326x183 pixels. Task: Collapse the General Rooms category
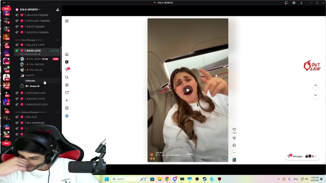[31, 112]
